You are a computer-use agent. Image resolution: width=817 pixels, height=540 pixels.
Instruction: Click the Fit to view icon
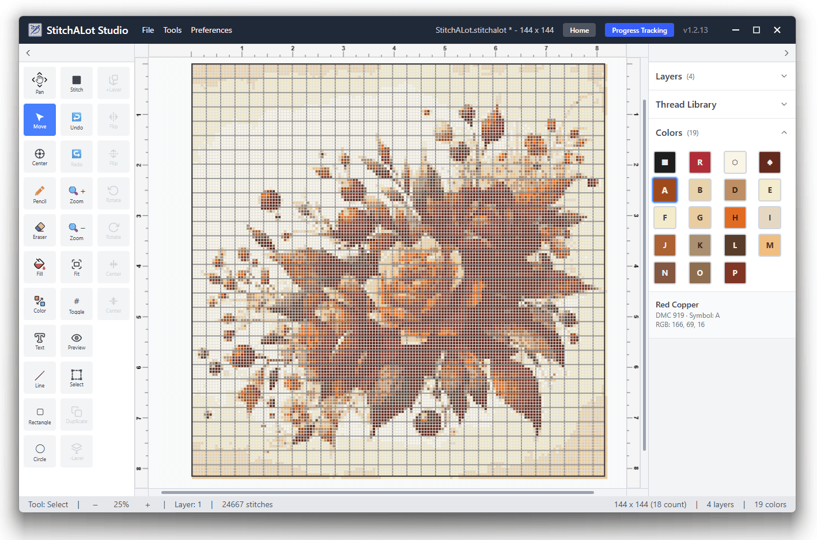(x=77, y=267)
